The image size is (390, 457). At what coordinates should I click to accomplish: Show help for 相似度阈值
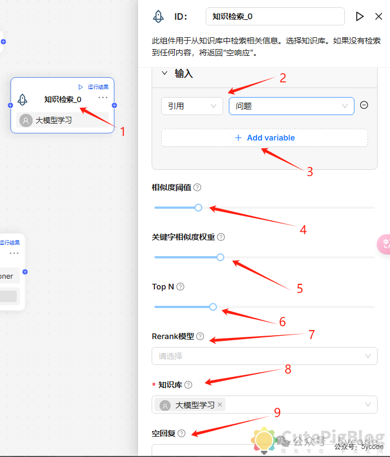(197, 187)
